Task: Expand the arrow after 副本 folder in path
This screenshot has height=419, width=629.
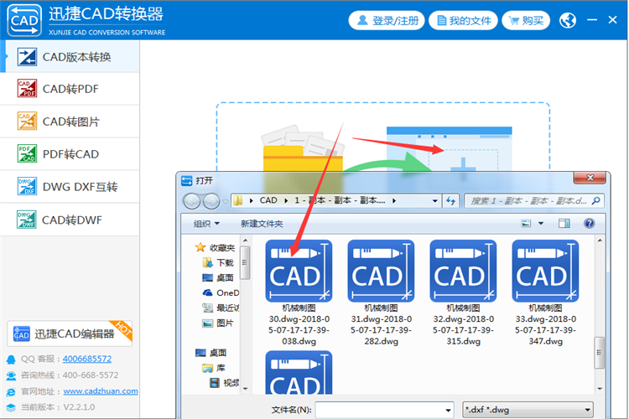Action: point(394,200)
